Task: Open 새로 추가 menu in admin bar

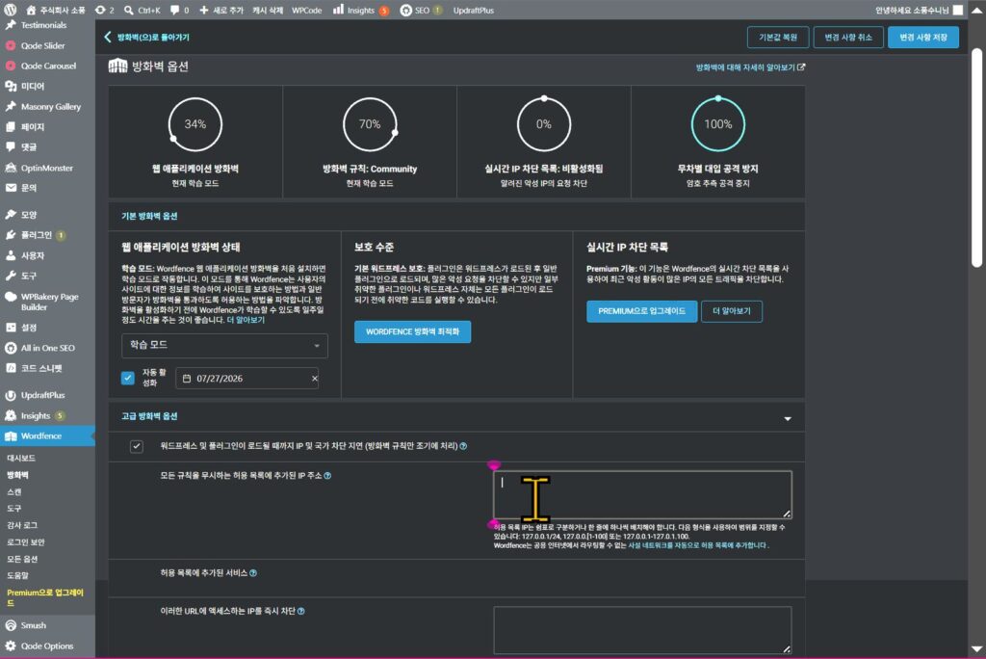Action: [221, 10]
